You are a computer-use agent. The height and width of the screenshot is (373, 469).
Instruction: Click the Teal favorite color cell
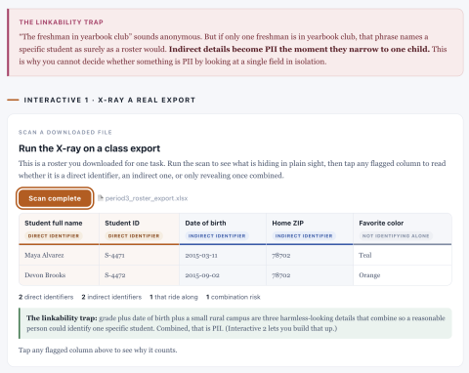(x=403, y=255)
